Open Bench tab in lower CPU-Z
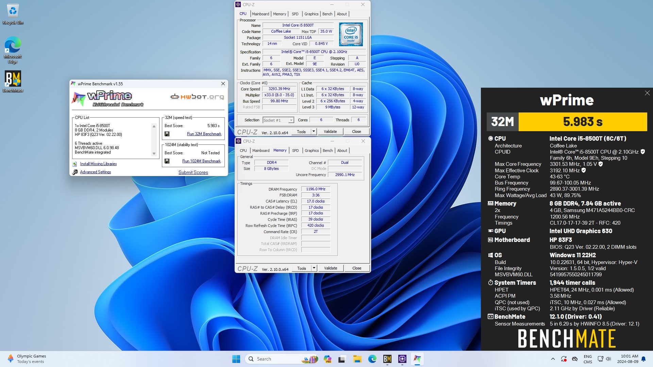This screenshot has width=653, height=367. click(x=328, y=151)
